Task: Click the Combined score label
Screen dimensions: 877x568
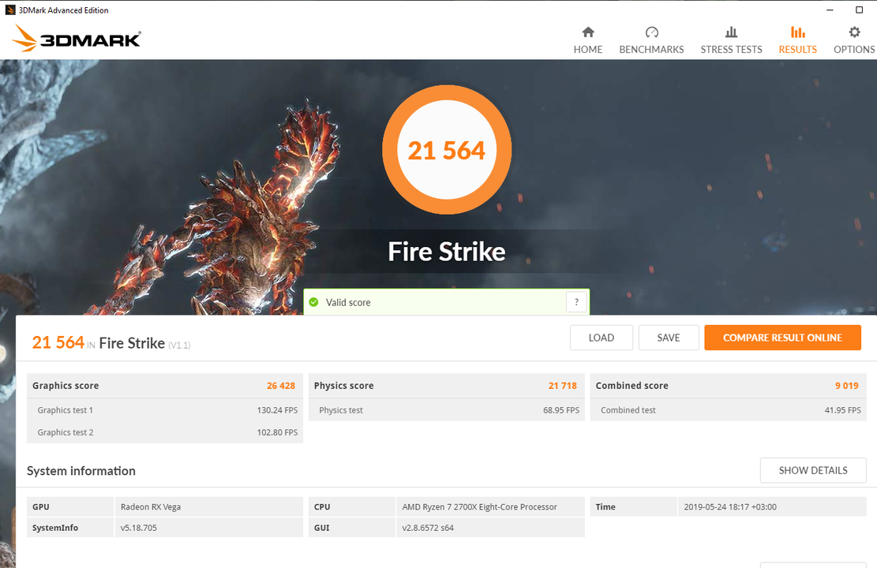Action: 632,386
